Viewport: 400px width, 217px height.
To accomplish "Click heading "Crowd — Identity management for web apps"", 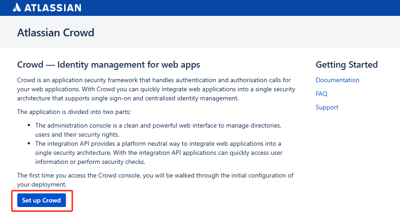I will [x=109, y=65].
